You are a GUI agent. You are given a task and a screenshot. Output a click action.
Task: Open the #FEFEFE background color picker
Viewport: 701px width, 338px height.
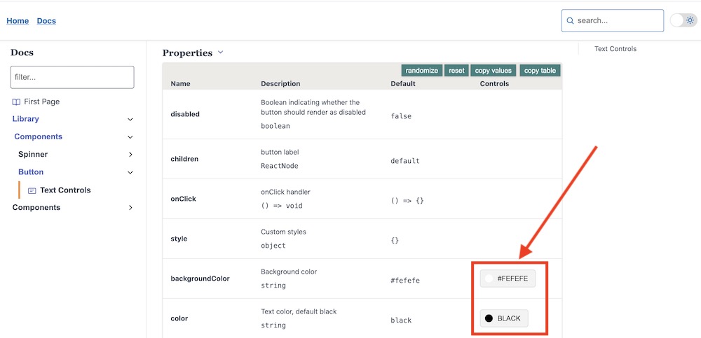[508, 279]
